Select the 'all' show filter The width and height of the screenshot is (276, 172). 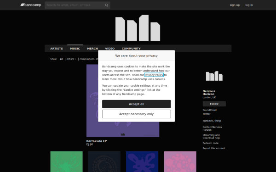tap(62, 59)
